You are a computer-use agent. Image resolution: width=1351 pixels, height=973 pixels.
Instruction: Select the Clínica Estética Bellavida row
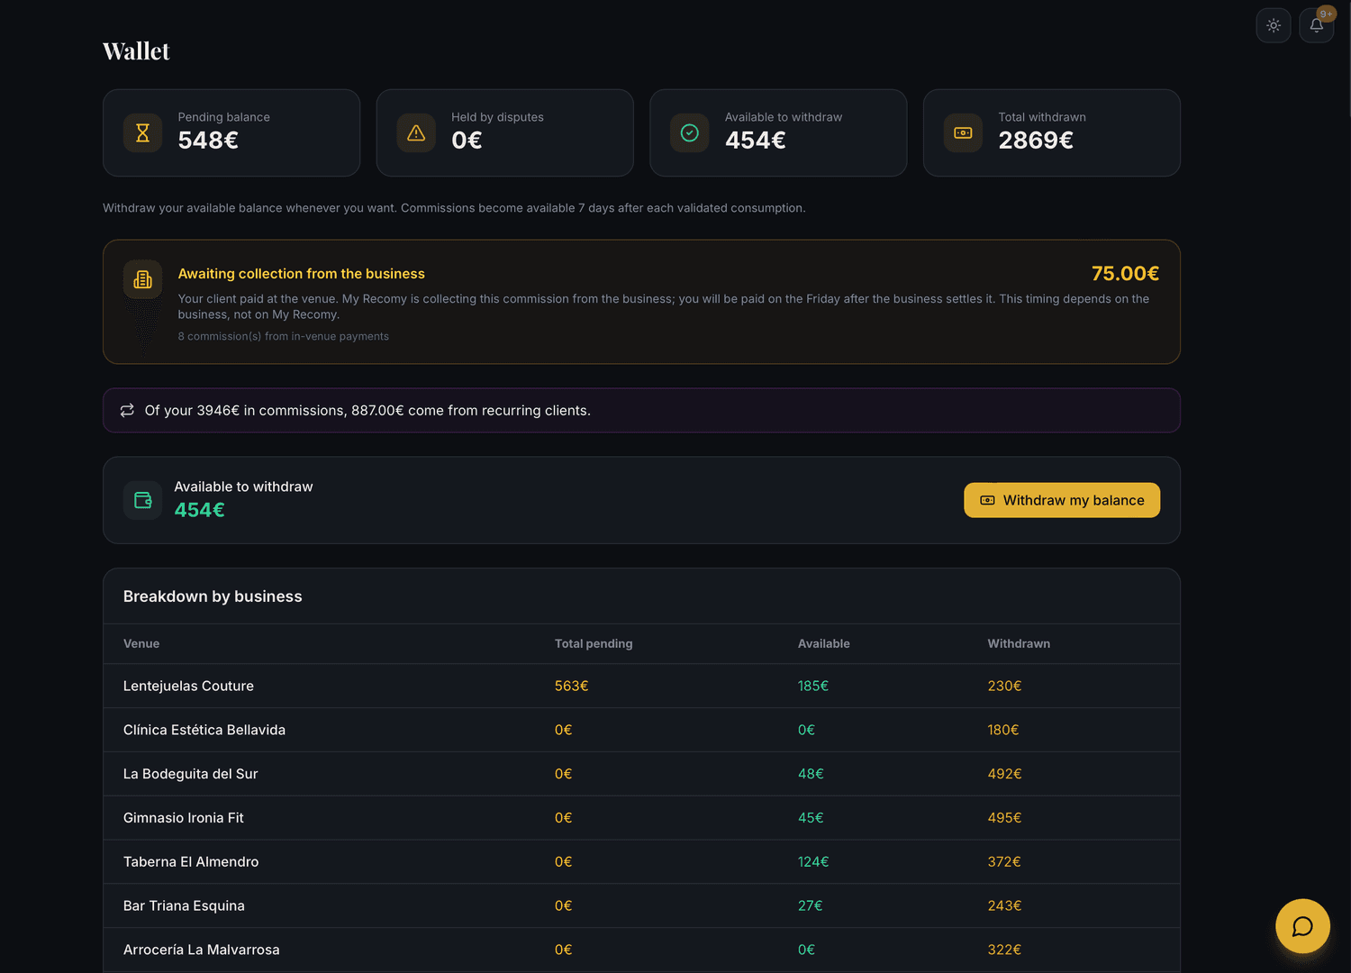click(x=641, y=730)
